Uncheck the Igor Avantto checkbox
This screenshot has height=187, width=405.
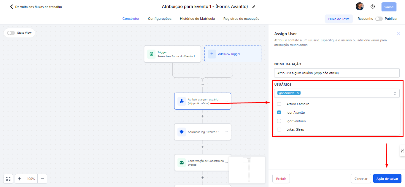click(x=279, y=113)
